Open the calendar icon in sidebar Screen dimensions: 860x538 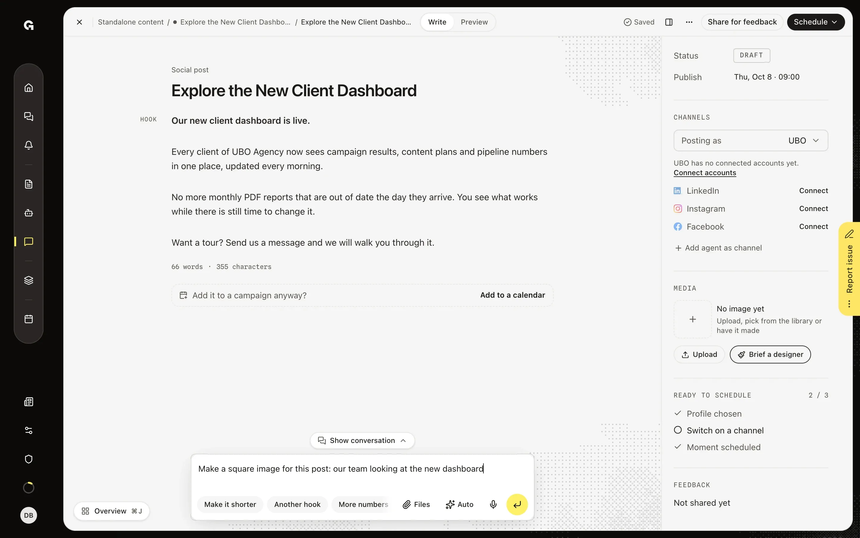click(28, 319)
